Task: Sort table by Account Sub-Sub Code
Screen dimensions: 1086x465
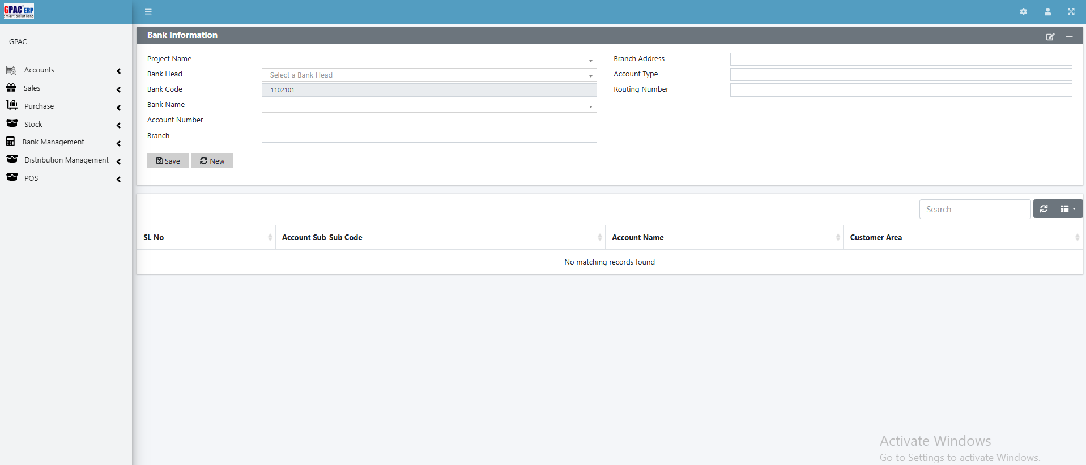Action: (440, 237)
